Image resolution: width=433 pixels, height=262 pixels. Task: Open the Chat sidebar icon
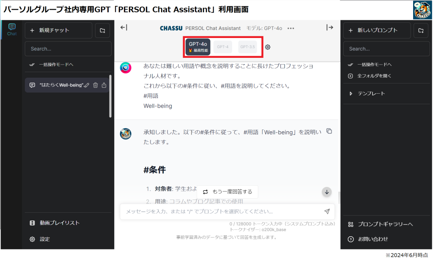[11, 30]
